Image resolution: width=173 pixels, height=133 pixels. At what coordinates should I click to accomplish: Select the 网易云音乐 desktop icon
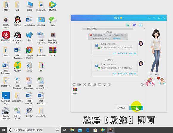coord(6,36)
